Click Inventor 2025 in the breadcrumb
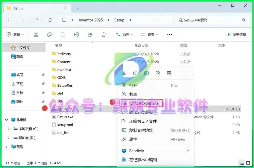 tap(91, 20)
